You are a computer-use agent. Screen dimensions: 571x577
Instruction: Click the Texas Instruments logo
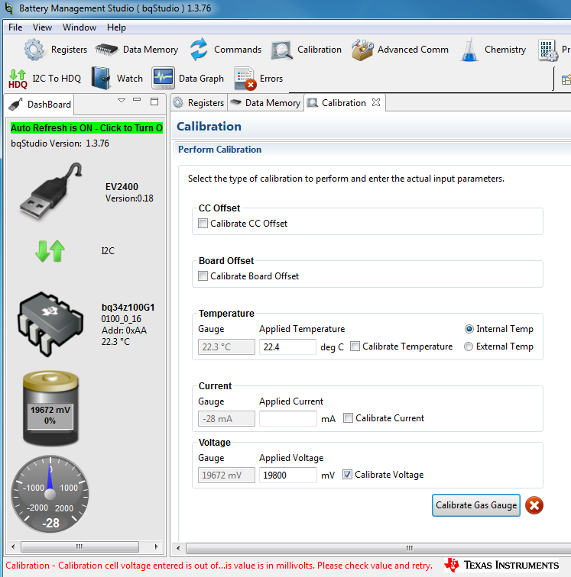point(501,565)
